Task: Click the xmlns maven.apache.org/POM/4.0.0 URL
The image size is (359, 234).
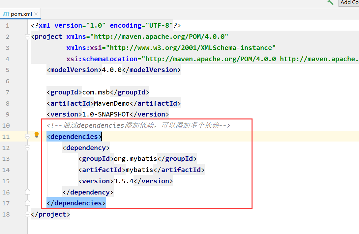Action: coord(159,37)
